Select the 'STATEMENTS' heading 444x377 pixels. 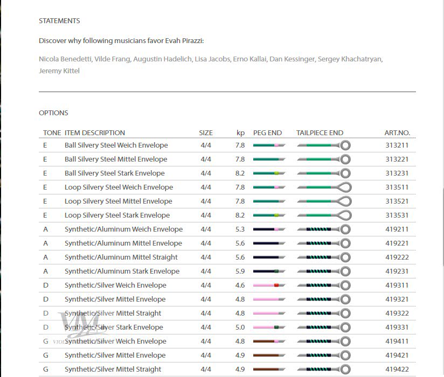click(x=59, y=20)
